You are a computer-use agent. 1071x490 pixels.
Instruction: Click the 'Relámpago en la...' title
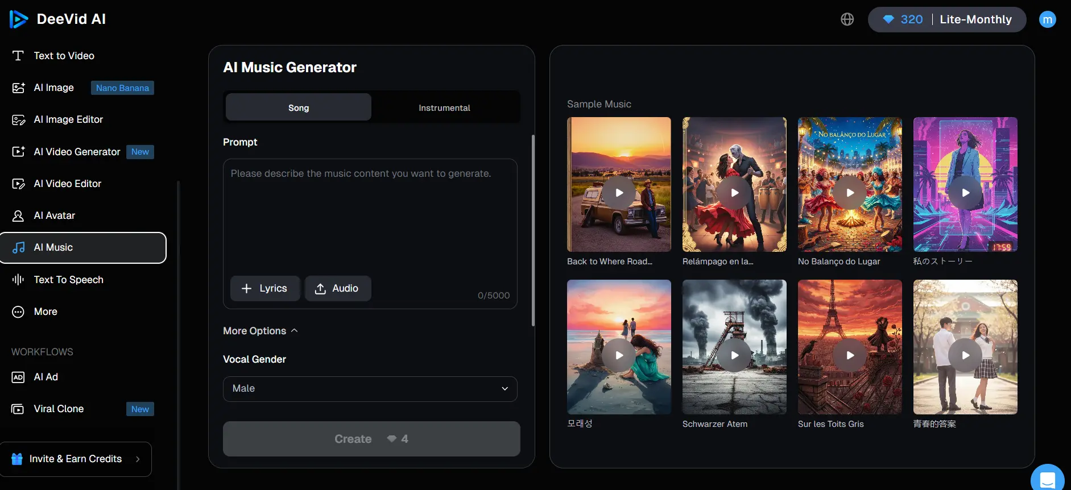[718, 261]
